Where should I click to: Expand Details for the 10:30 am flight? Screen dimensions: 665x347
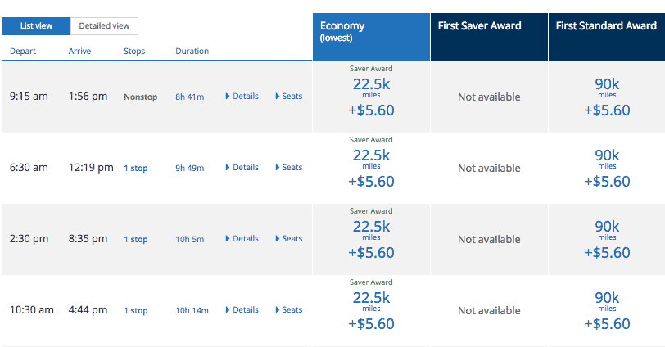[242, 309]
